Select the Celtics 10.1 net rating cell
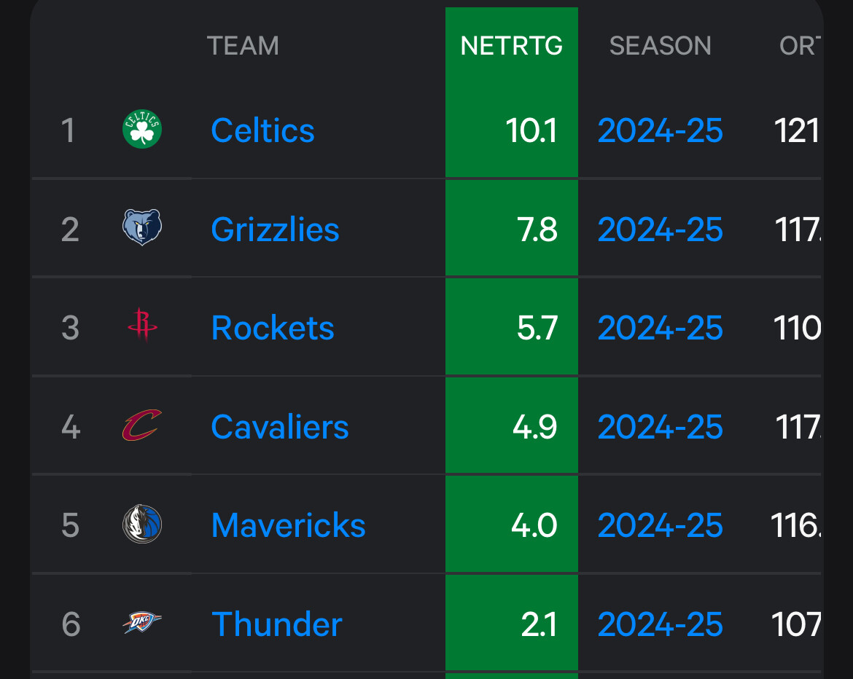 click(x=511, y=130)
